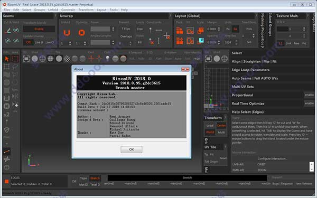Screen dimensions: 317x198
Task: Click the Reset button in UV Tile
Action: pos(223,158)
